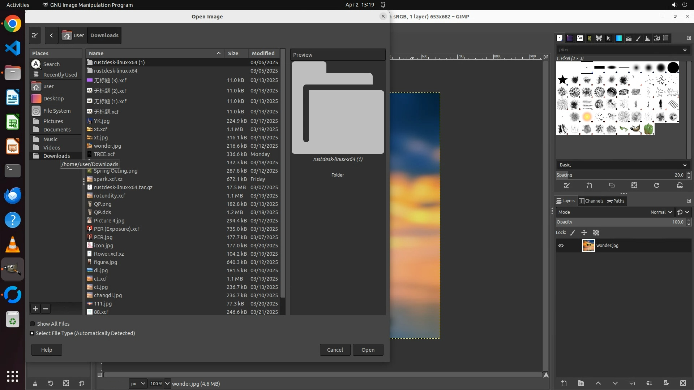Viewport: 694px width, 390px height.
Task: Click the remove bookmark minus button
Action: 46,309
